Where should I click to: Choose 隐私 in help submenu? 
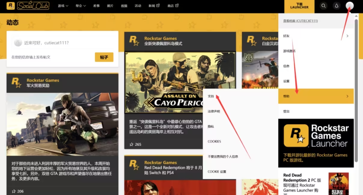click(240, 126)
